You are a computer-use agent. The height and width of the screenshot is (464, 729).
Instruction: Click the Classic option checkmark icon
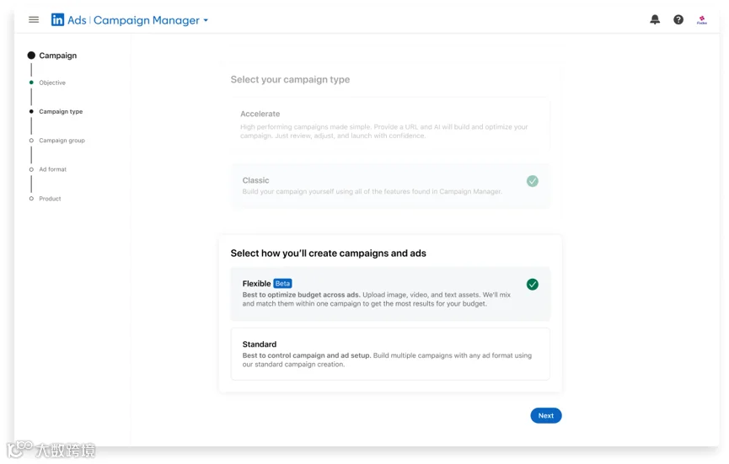coord(533,181)
